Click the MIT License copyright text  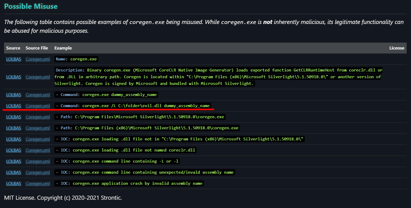tap(63, 198)
